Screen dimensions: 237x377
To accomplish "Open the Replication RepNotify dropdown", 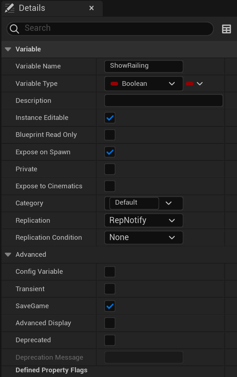I will click(x=144, y=220).
